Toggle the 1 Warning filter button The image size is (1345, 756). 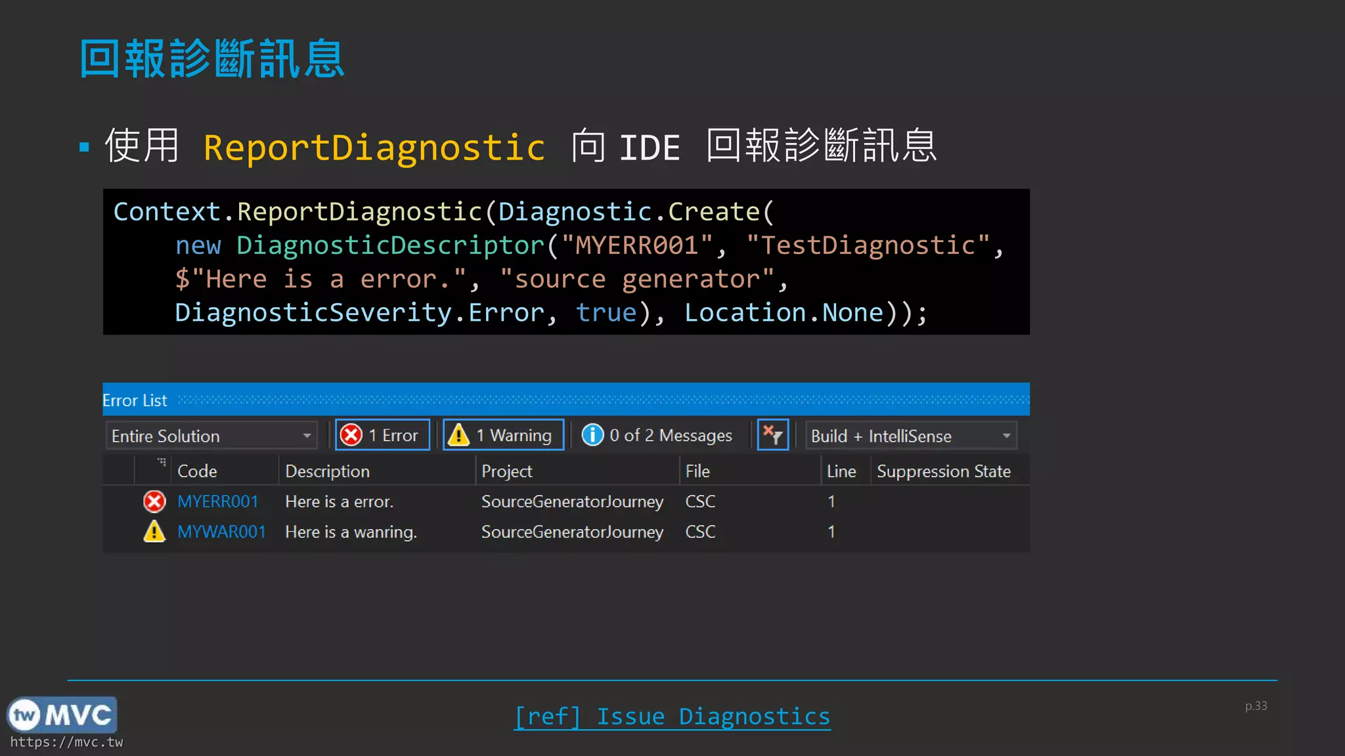503,435
